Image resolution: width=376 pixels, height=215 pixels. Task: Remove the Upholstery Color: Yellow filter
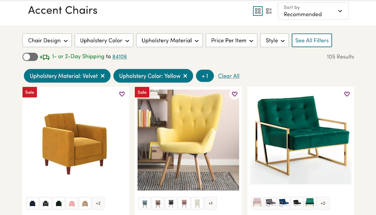(186, 76)
